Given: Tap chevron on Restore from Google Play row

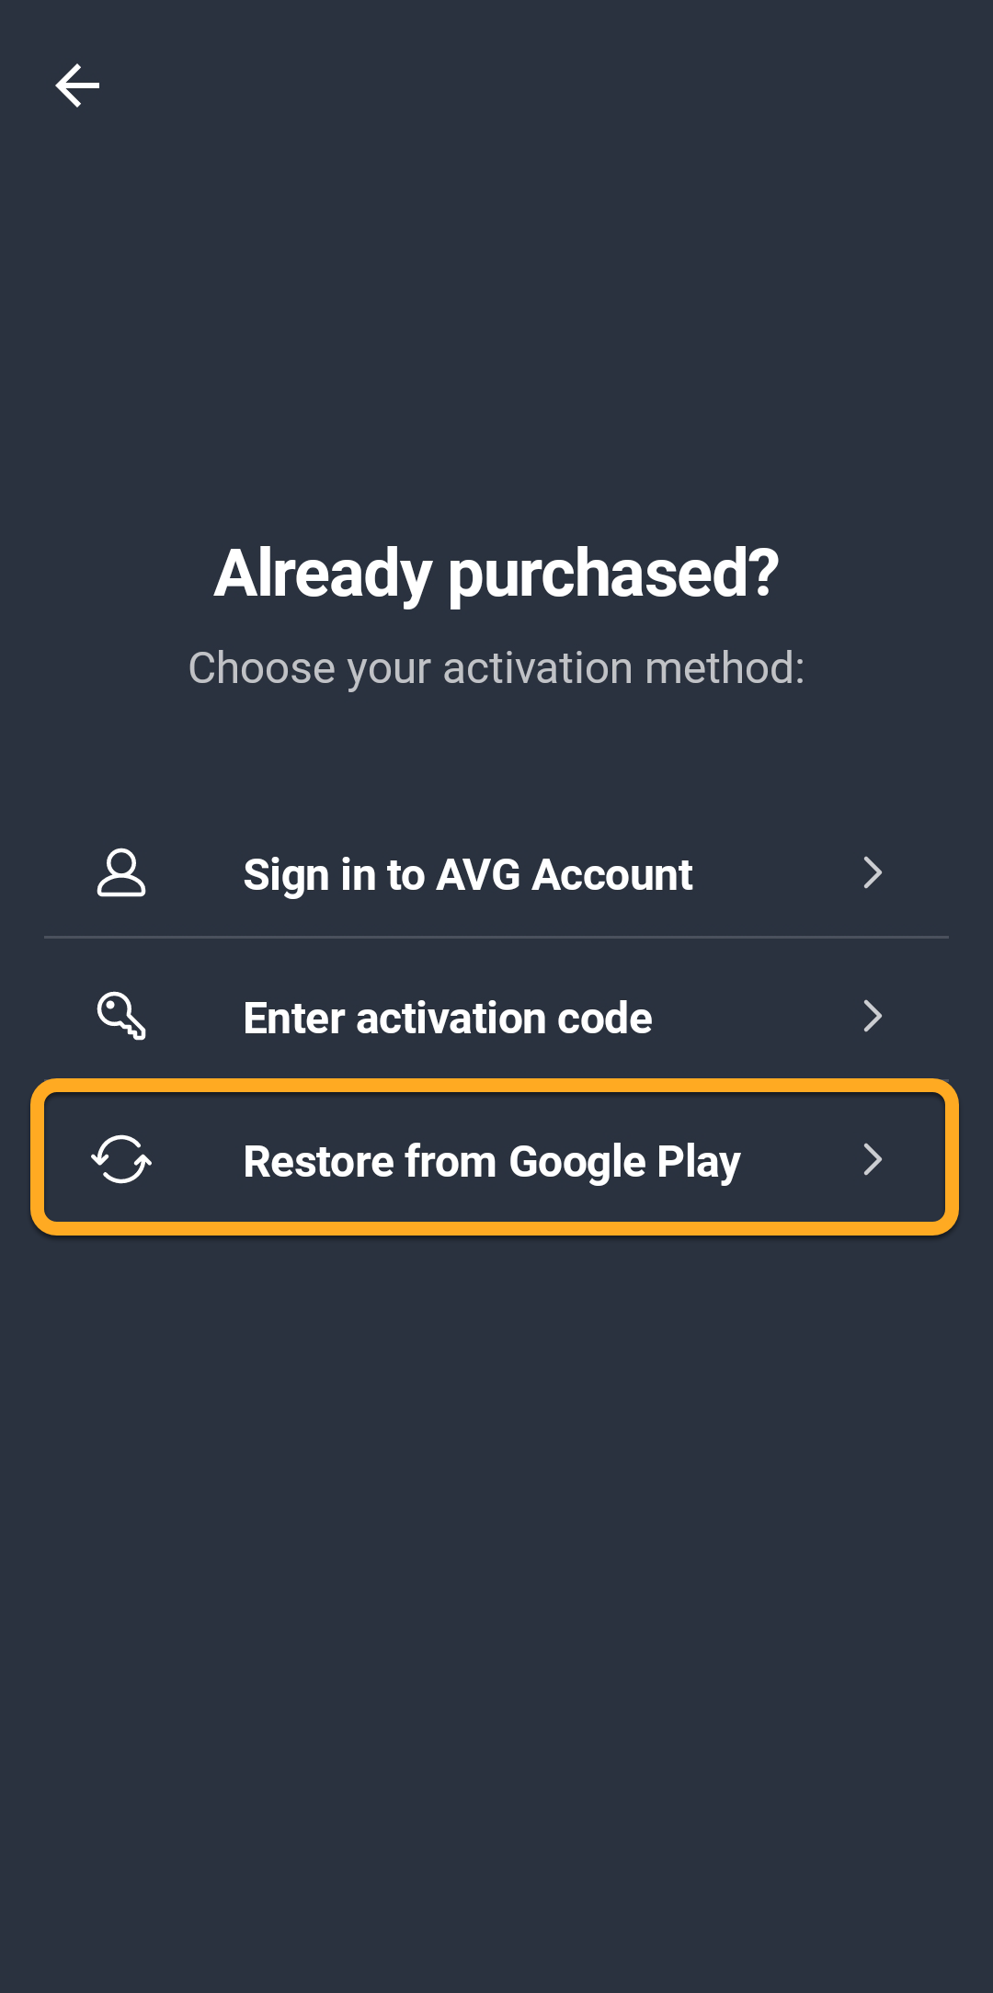Looking at the screenshot, I should (873, 1159).
